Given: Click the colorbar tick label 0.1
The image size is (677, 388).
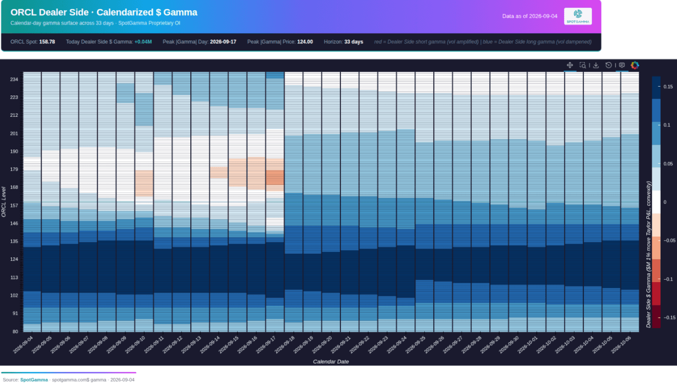Looking at the screenshot, I should click(x=667, y=125).
